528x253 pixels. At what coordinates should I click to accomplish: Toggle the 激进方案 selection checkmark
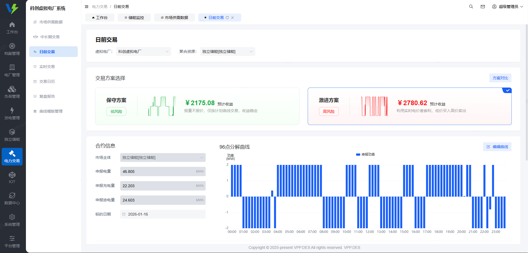click(x=507, y=90)
